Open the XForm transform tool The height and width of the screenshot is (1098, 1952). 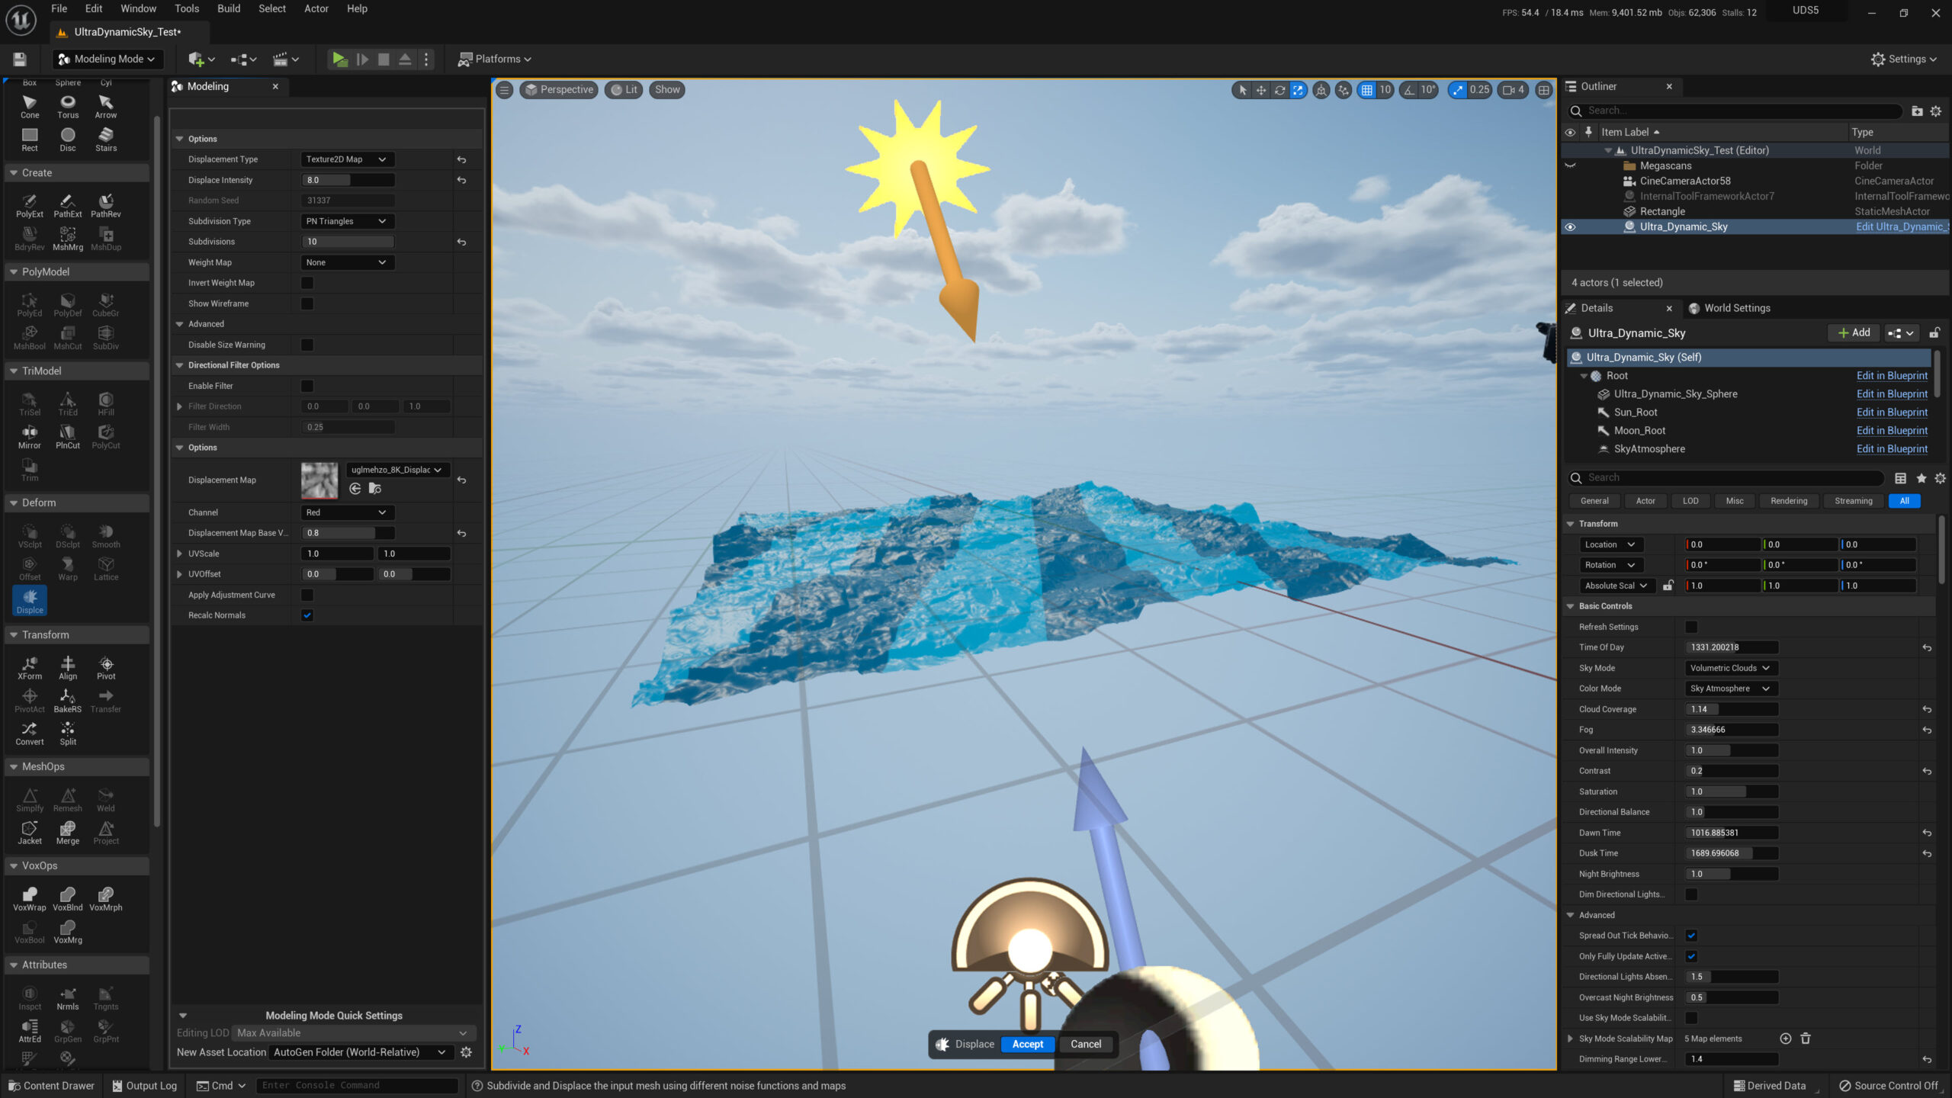pos(30,667)
